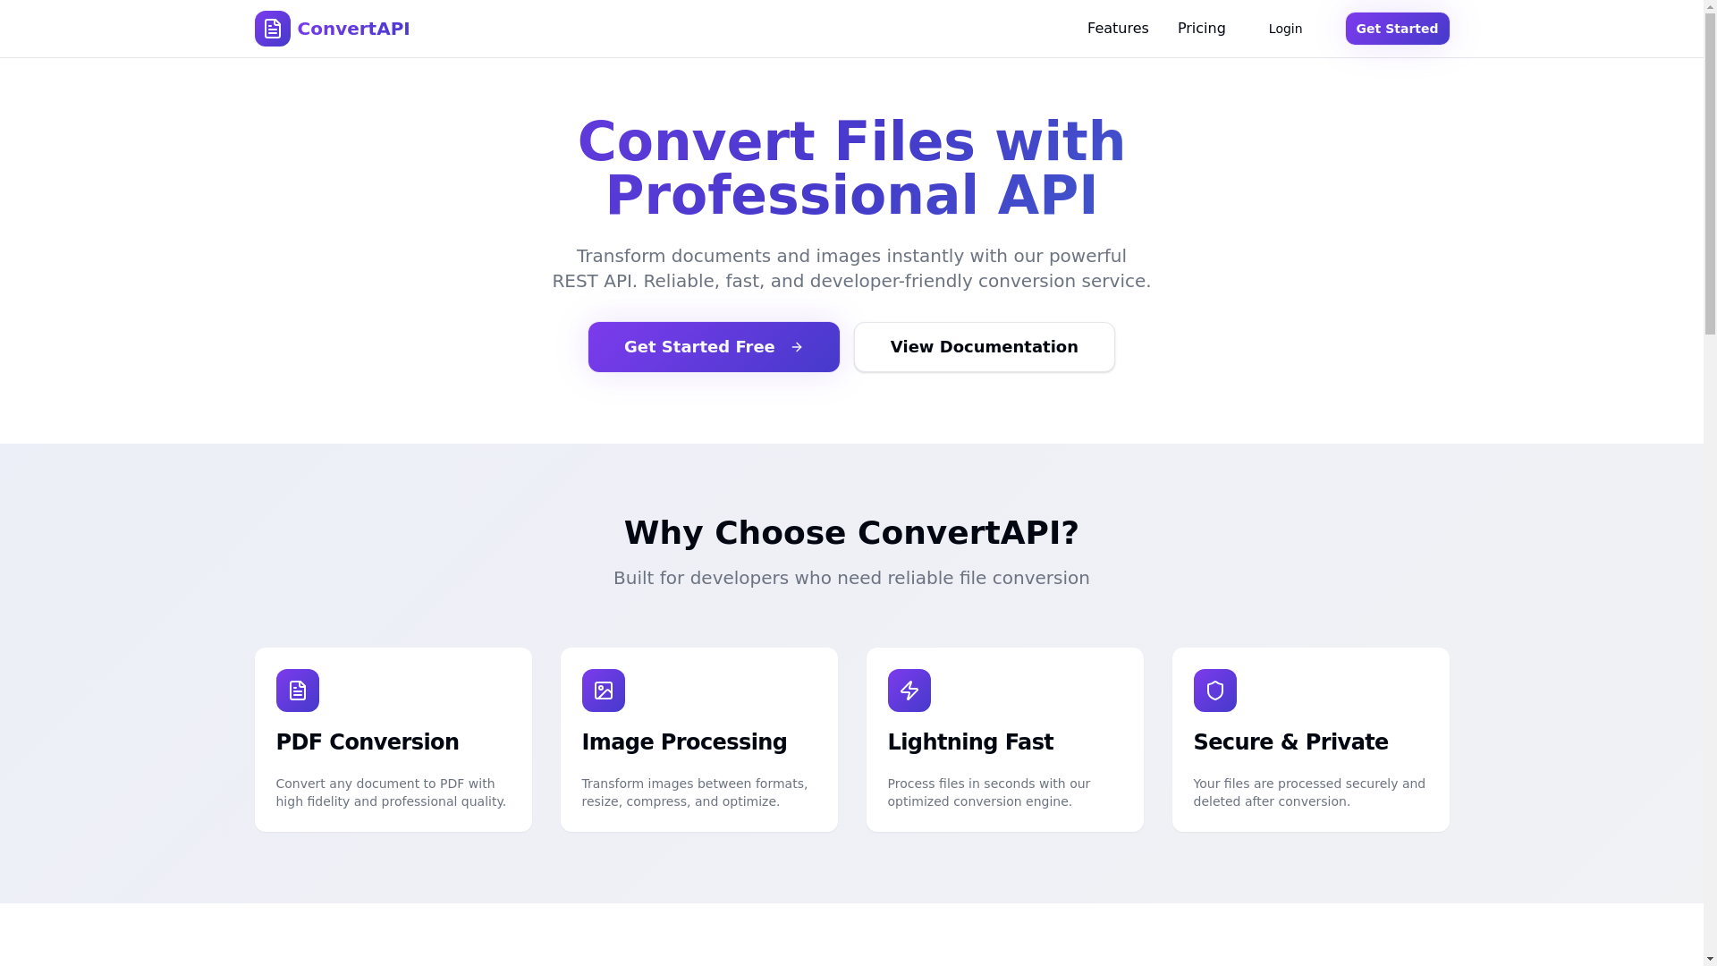Select the Lightning Fast heading

(970, 742)
